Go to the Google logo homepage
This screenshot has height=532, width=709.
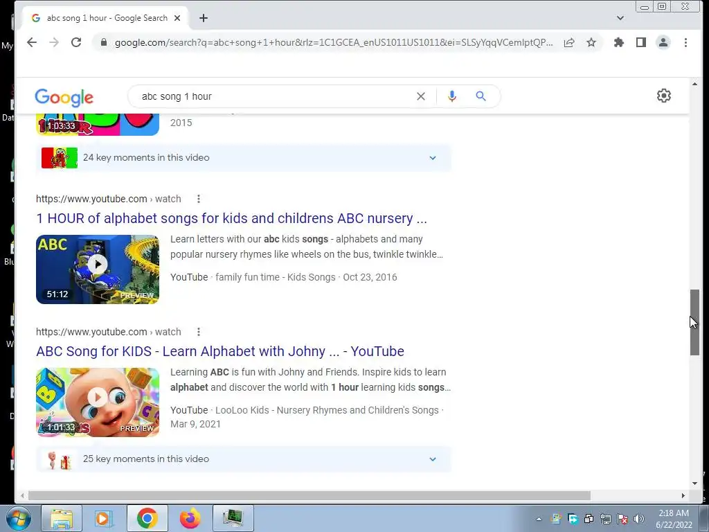64,98
